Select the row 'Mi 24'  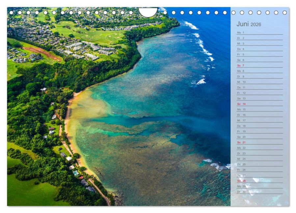pos(260,159)
